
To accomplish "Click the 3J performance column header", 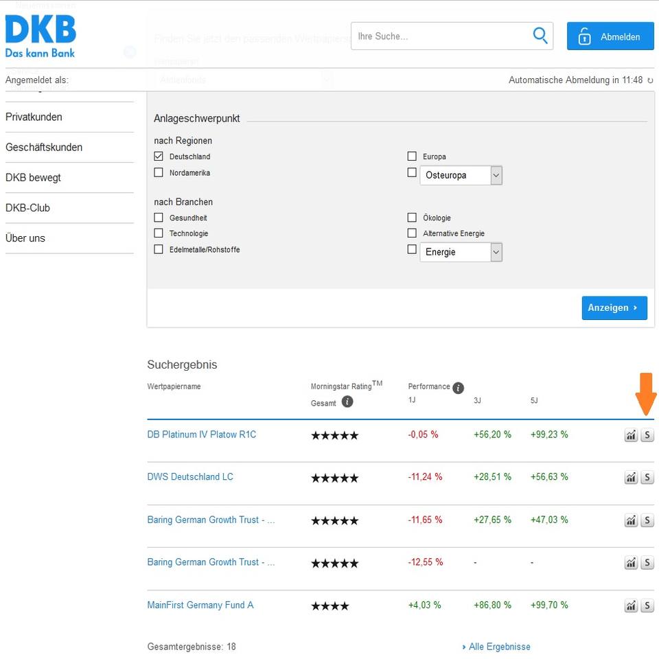I will point(477,400).
